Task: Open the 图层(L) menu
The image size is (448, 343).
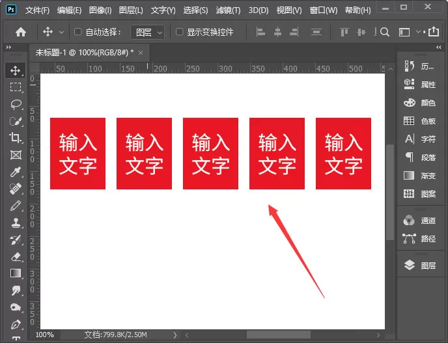Action: (x=131, y=10)
